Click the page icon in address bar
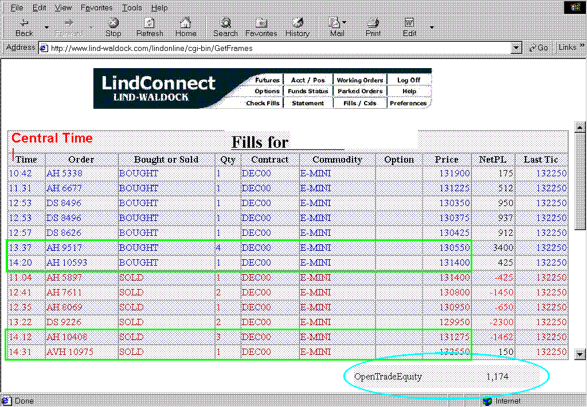The width and height of the screenshot is (587, 407). (x=44, y=48)
